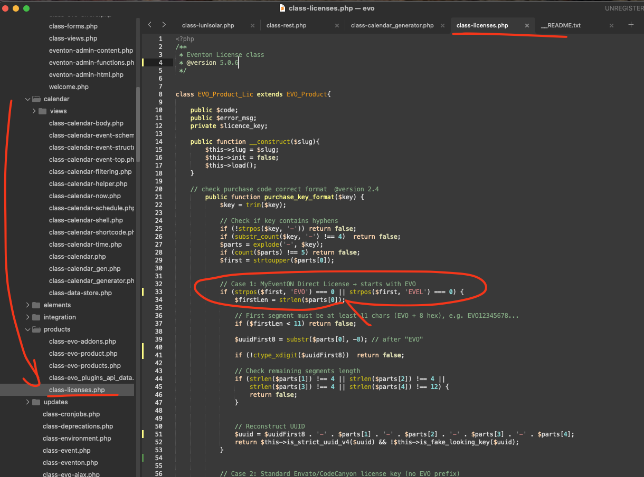Close the class-lunisolar.php tab
The width and height of the screenshot is (644, 477).
coord(252,25)
